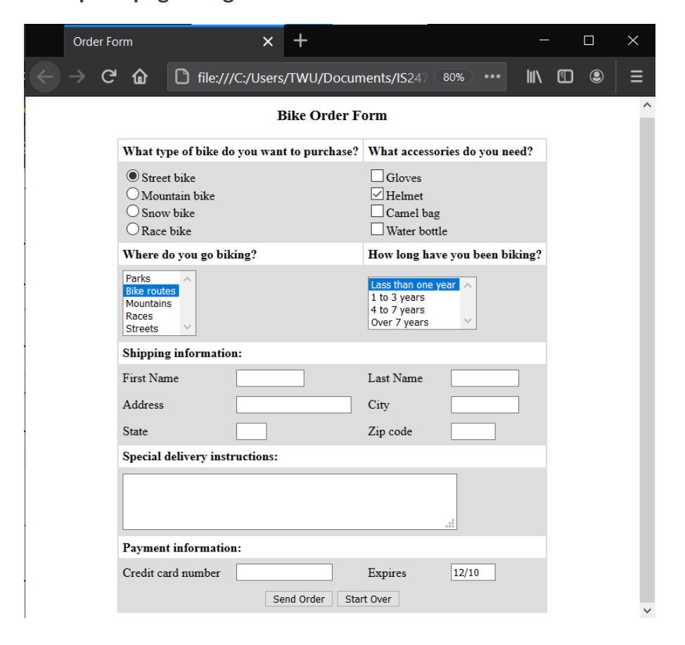Choose 4 to 7 years option
This screenshot has height=645, width=685.
click(x=414, y=310)
